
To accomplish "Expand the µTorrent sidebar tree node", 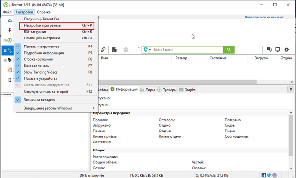I will pos(5,41).
